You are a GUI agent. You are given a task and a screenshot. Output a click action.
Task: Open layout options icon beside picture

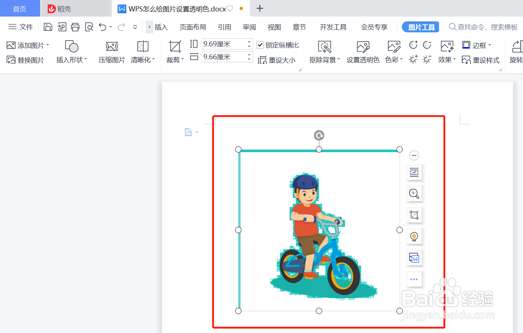tap(414, 172)
